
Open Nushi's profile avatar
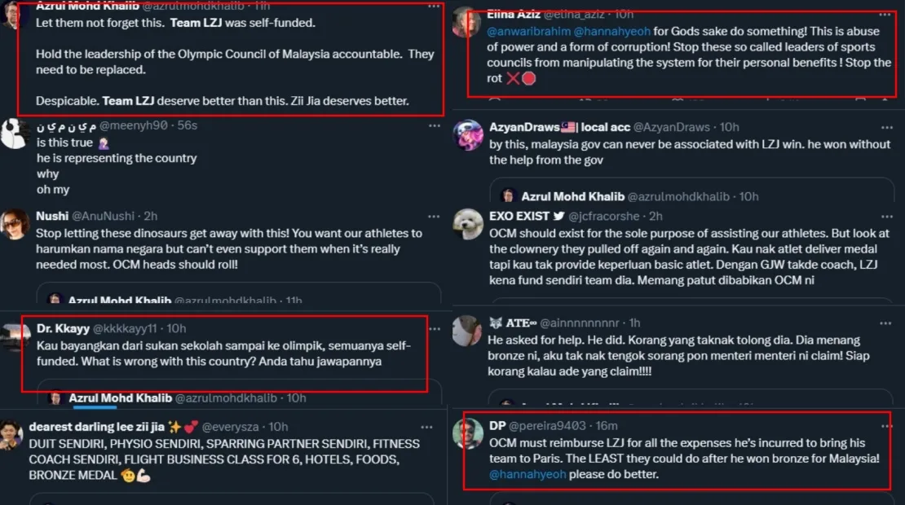tap(15, 224)
